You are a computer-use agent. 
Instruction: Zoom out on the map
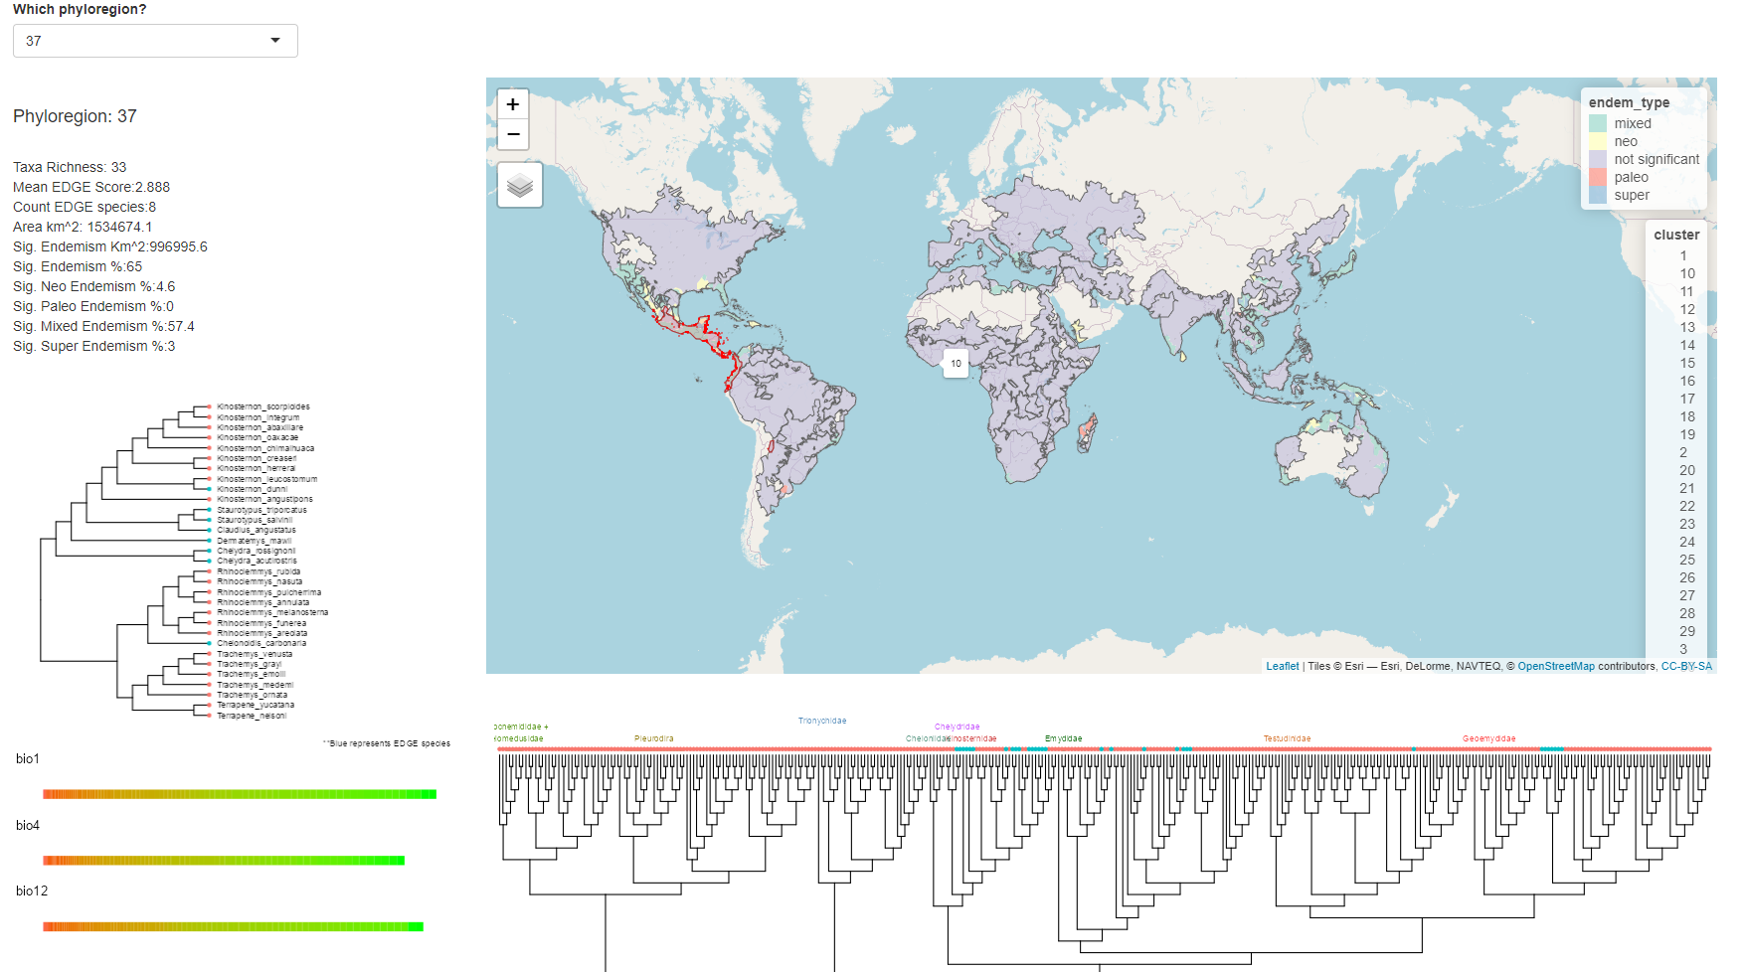click(513, 134)
